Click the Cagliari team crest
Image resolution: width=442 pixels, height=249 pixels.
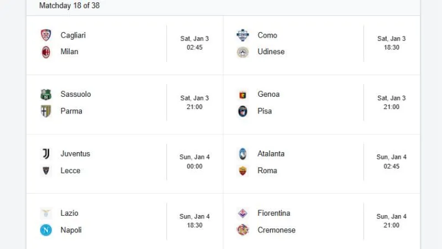pos(46,35)
